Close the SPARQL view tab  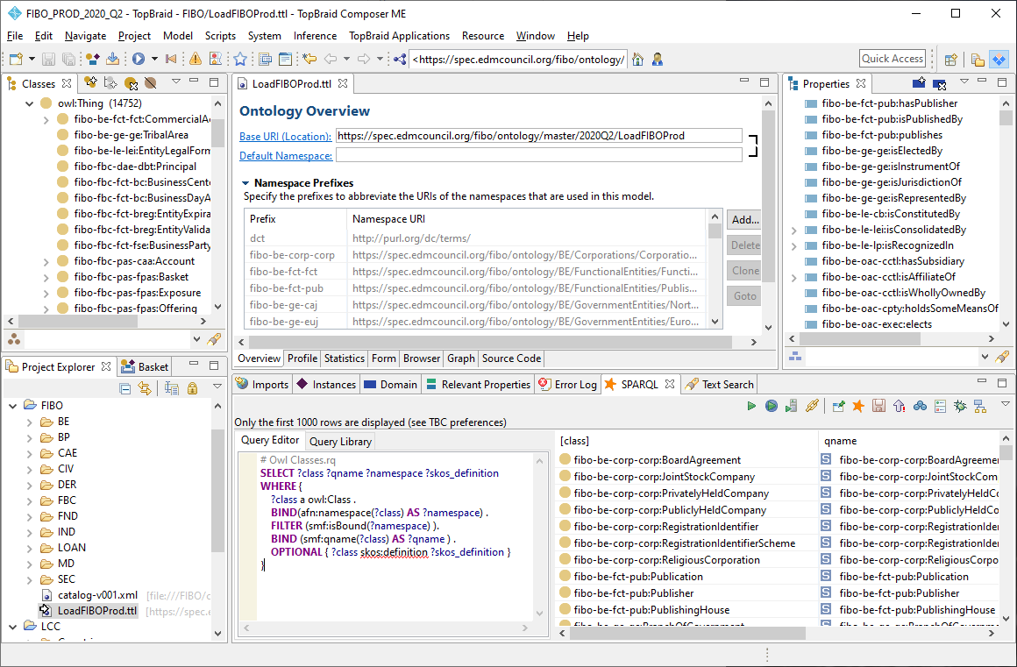tap(669, 384)
